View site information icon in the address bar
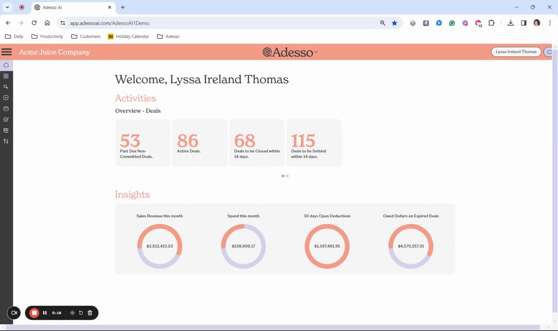This screenshot has height=331, width=558. tap(63, 23)
